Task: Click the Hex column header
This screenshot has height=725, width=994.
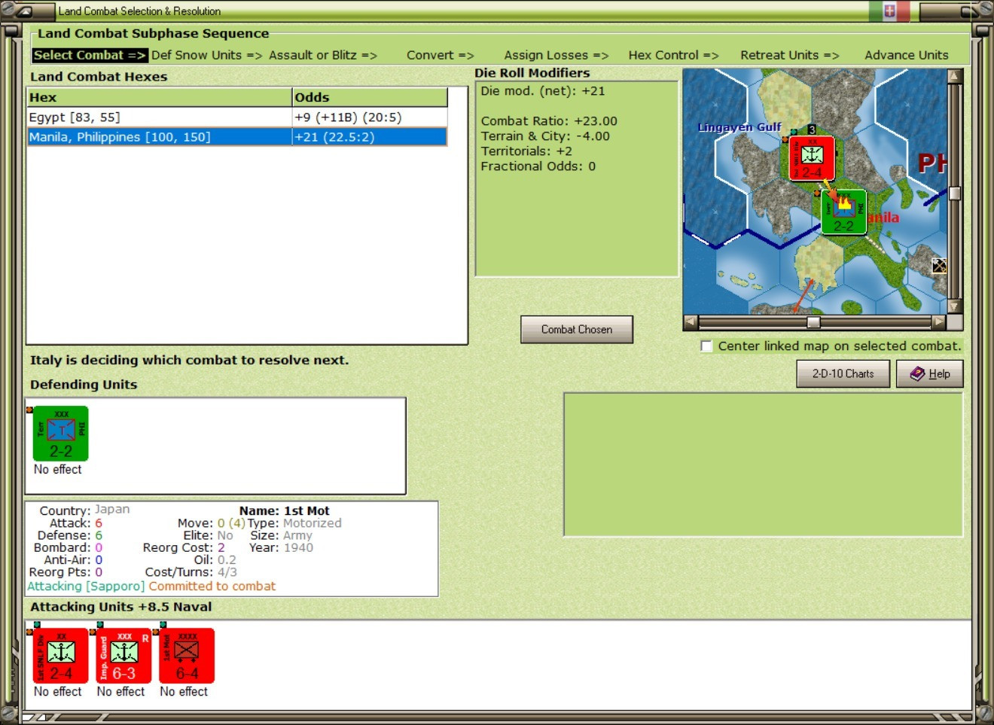Action: 160,97
